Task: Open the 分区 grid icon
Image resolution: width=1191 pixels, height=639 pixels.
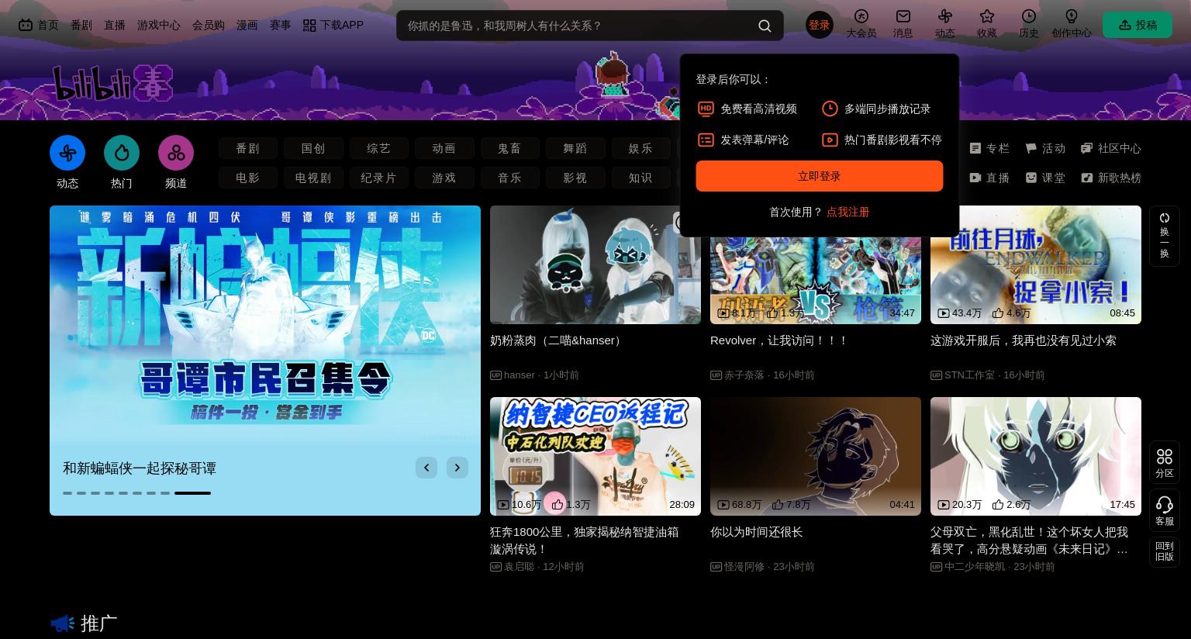Action: click(1164, 463)
